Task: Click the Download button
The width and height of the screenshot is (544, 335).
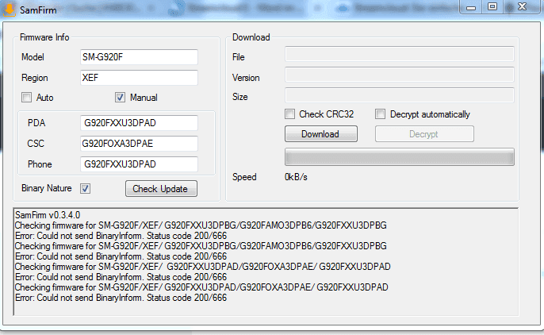Action: (x=321, y=134)
